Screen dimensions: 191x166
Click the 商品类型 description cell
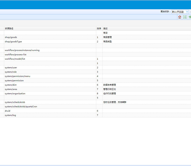[147, 42]
